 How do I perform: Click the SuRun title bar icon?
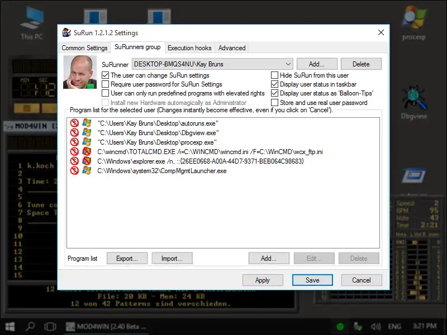tap(66, 32)
